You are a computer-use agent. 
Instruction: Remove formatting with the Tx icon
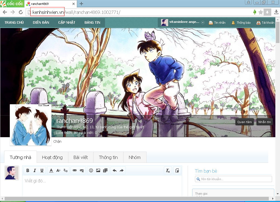(168, 170)
